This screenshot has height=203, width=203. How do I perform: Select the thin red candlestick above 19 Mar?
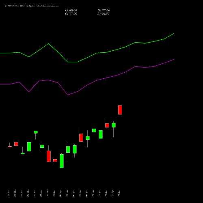point(10,147)
